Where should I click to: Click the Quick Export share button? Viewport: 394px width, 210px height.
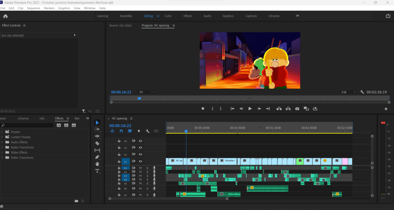point(388,16)
